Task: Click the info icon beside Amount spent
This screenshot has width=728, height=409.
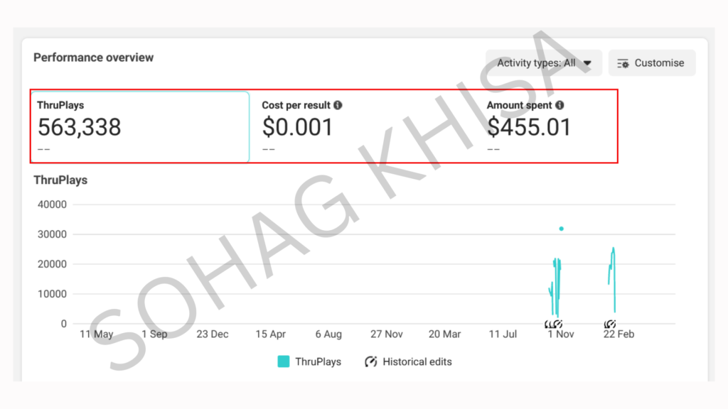Action: coord(560,105)
